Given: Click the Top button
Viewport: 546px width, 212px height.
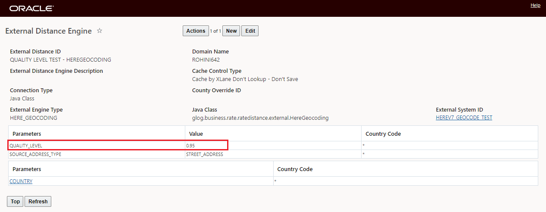Looking at the screenshot, I should point(15,202).
